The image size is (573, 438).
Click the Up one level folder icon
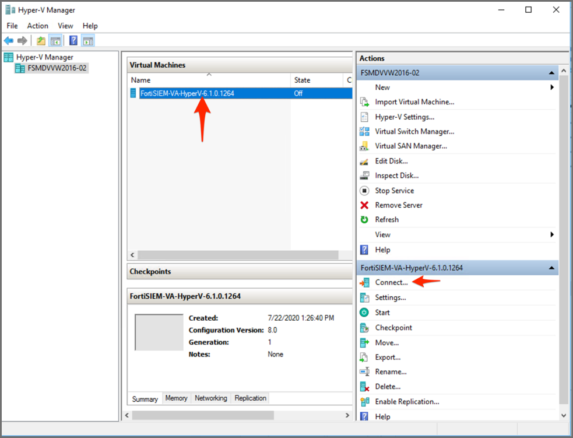coord(41,41)
